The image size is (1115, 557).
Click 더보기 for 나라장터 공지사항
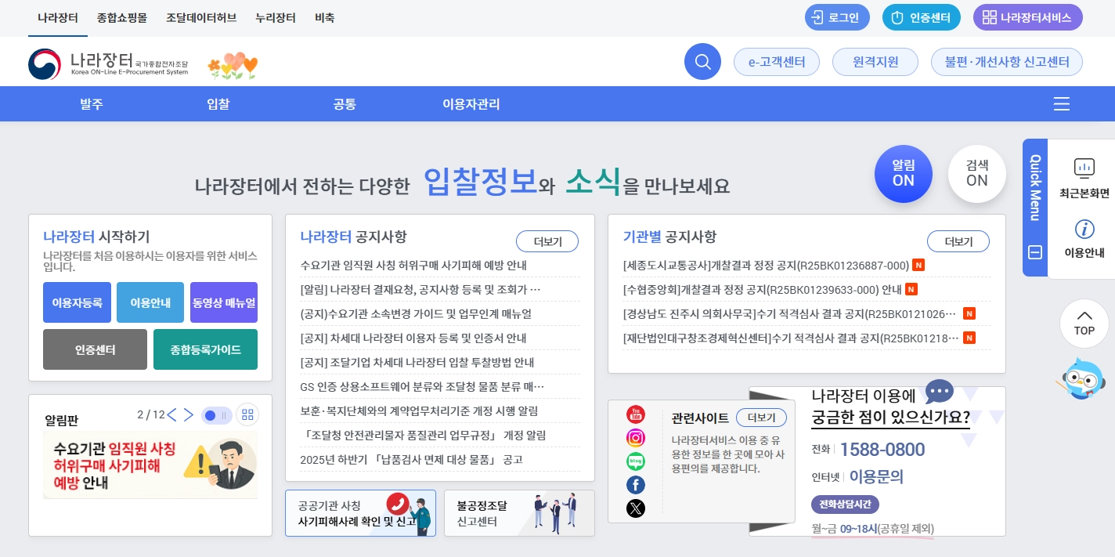click(547, 241)
